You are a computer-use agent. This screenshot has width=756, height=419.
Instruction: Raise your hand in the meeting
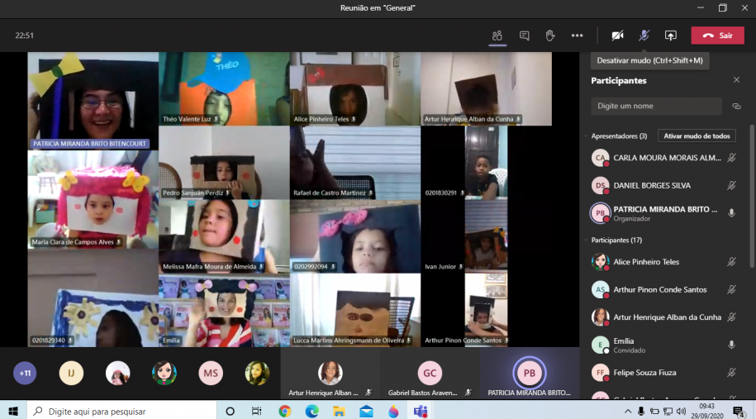(550, 36)
